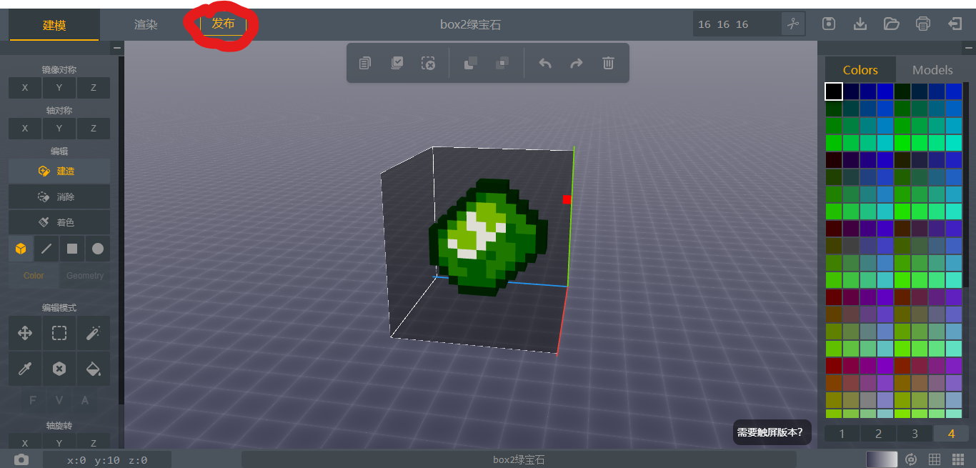Toggle Z under 镜像对称
The width and height of the screenshot is (976, 468).
click(94, 88)
